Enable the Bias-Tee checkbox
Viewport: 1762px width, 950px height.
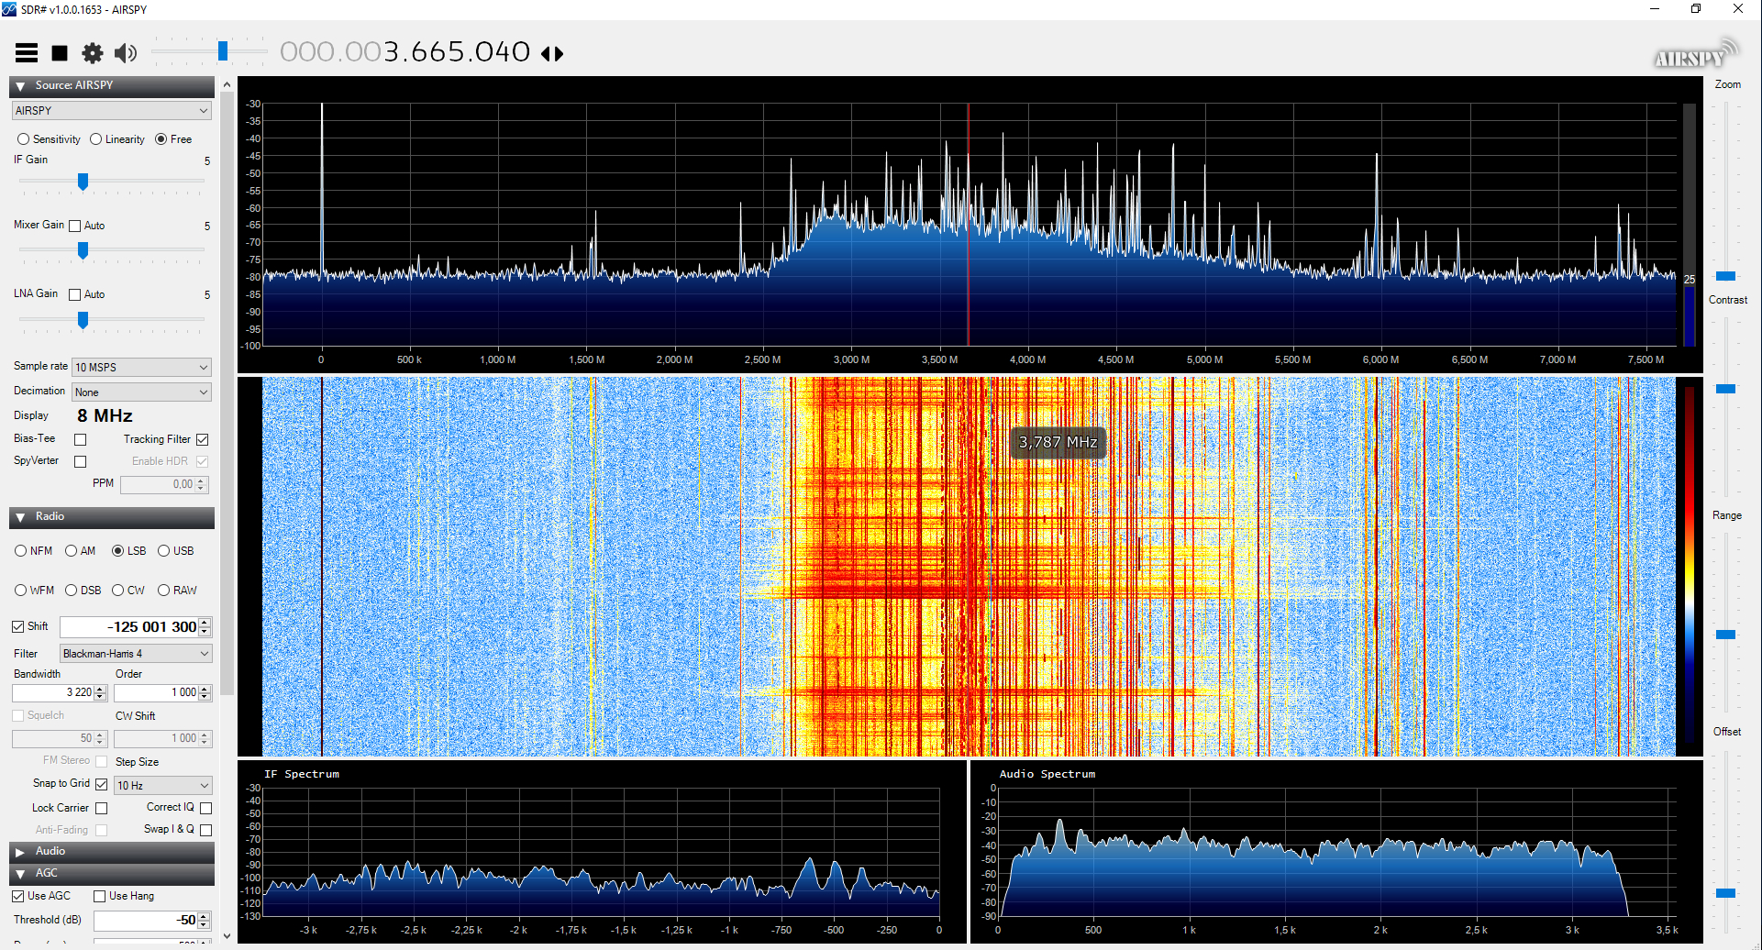click(x=81, y=439)
